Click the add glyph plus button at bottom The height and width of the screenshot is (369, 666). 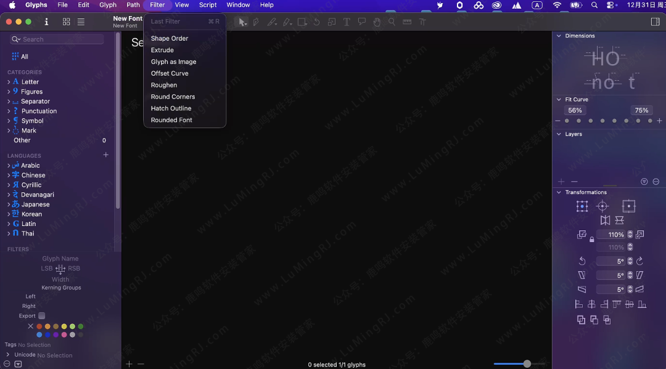(x=129, y=364)
